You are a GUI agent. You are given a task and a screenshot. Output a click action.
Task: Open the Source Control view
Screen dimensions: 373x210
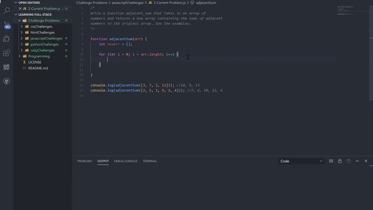6,24
